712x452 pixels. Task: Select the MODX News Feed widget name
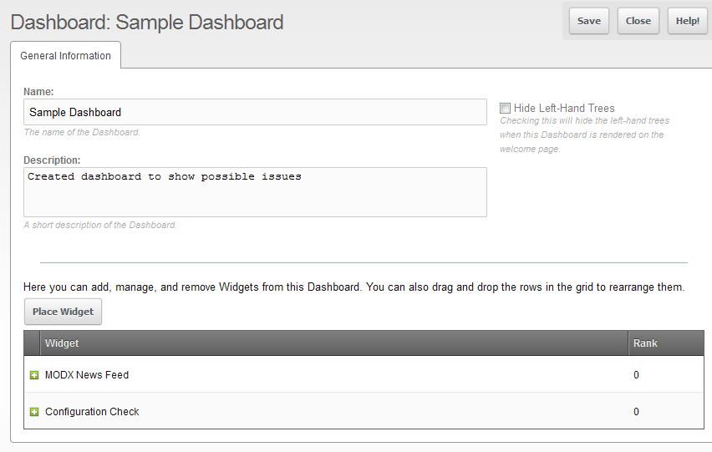point(87,375)
